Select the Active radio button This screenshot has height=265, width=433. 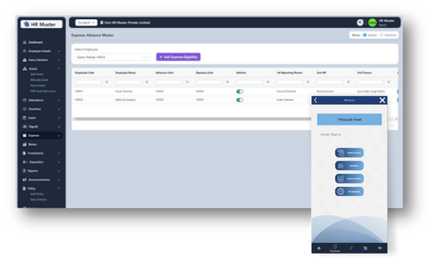[365, 35]
